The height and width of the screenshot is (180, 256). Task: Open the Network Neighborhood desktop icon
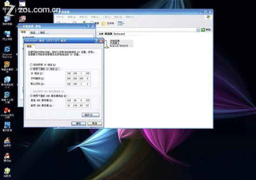pos(7,35)
